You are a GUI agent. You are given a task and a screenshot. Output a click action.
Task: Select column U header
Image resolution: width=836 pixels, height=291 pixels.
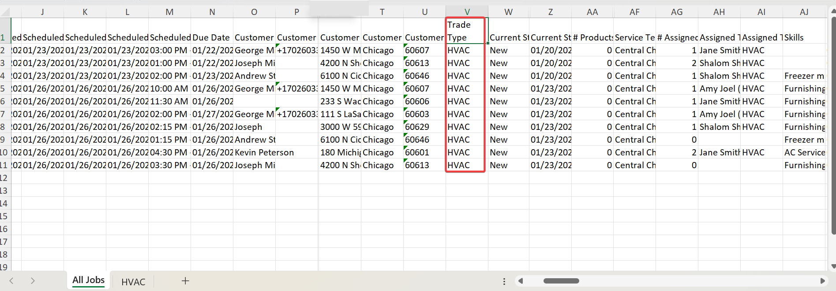click(424, 12)
